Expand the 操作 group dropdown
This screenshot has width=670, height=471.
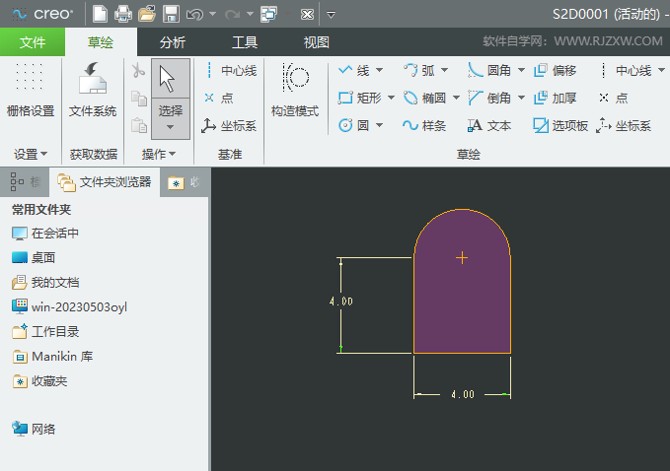tap(159, 154)
